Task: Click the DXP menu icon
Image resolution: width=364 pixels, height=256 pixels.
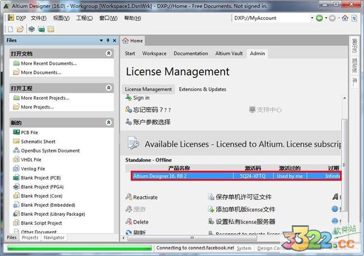Action: point(11,18)
